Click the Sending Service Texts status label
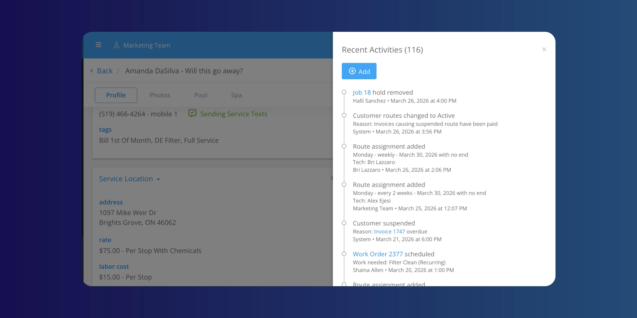637x318 pixels. point(234,114)
